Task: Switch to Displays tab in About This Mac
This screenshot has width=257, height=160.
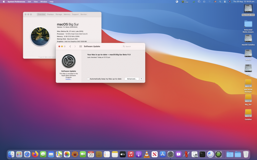Action: [50, 14]
